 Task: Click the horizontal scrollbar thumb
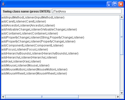click(x=42, y=97)
